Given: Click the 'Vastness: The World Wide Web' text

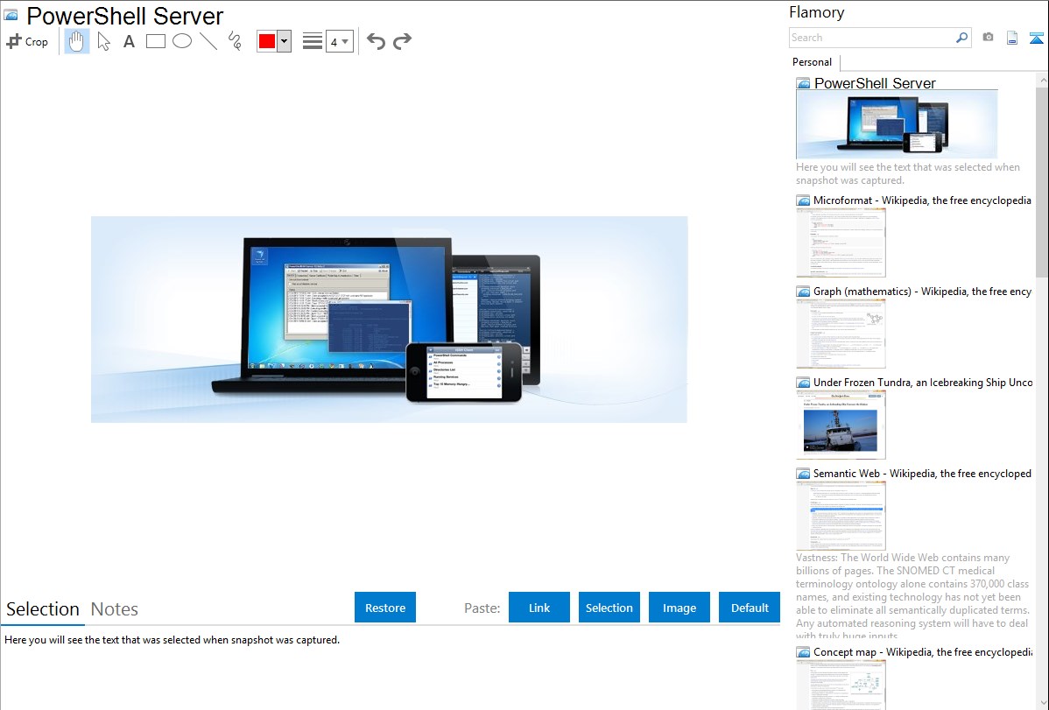Looking at the screenshot, I should click(x=912, y=596).
